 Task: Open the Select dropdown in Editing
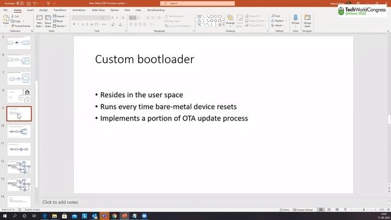277,26
